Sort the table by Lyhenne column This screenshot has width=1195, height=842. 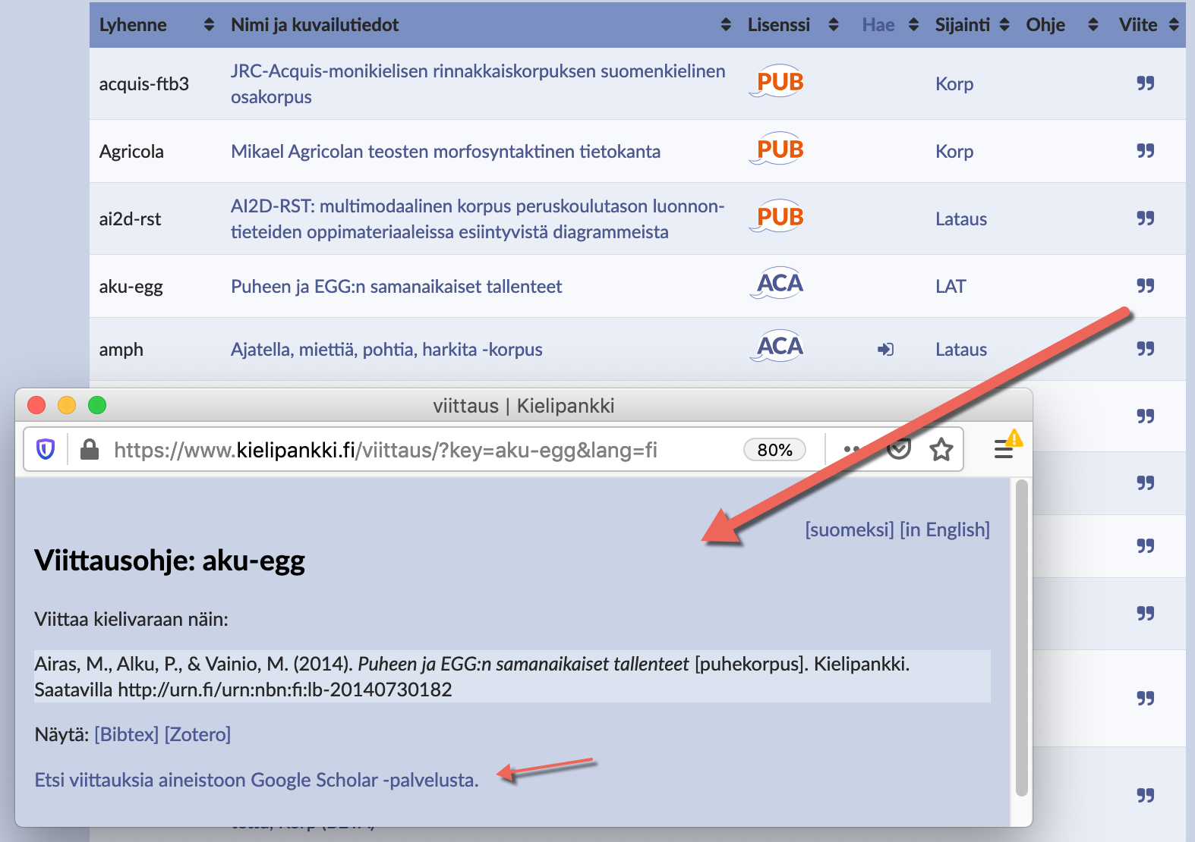(x=209, y=25)
